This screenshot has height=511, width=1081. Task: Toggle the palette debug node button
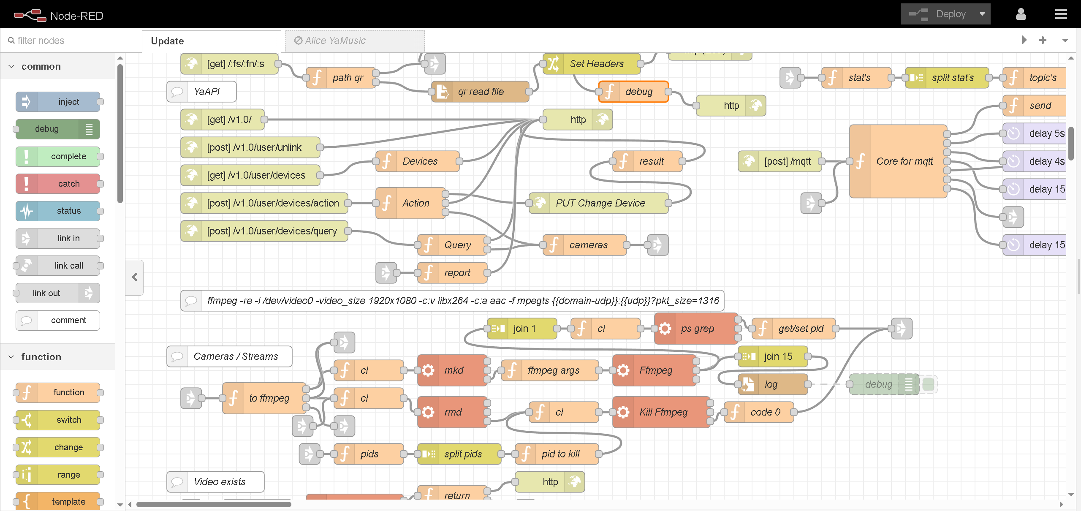(x=90, y=129)
